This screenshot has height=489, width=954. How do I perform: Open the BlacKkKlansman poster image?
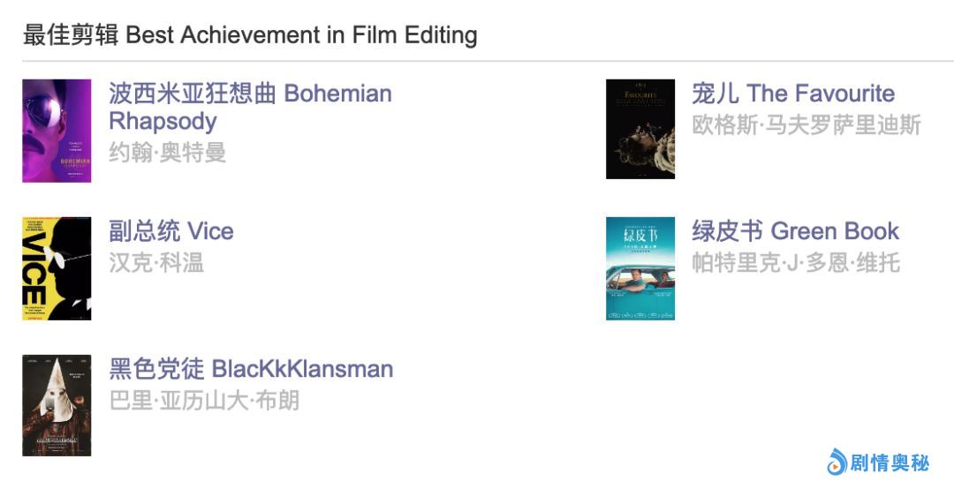point(57,405)
